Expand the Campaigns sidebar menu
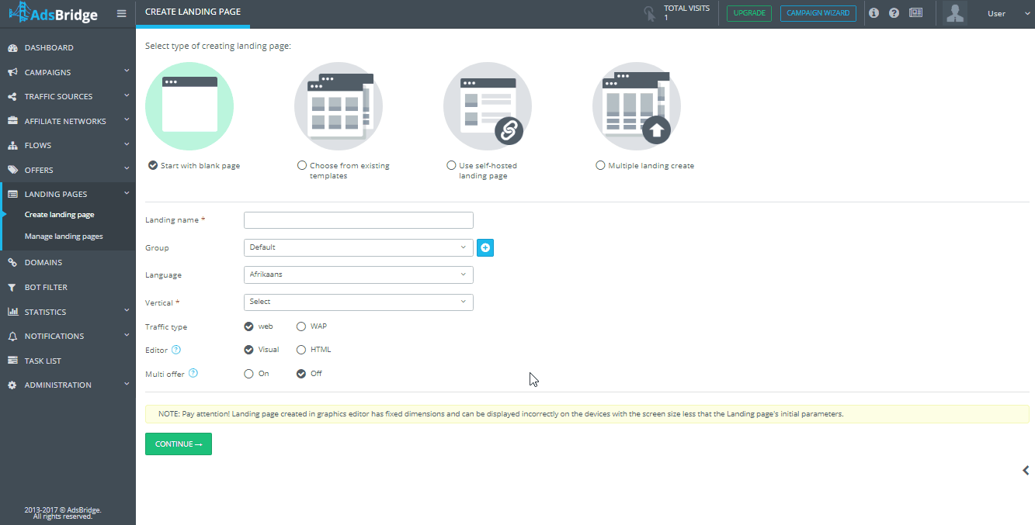The image size is (1035, 525). [68, 72]
